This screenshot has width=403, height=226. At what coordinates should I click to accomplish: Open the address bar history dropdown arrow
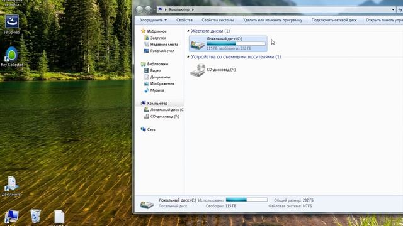point(393,10)
